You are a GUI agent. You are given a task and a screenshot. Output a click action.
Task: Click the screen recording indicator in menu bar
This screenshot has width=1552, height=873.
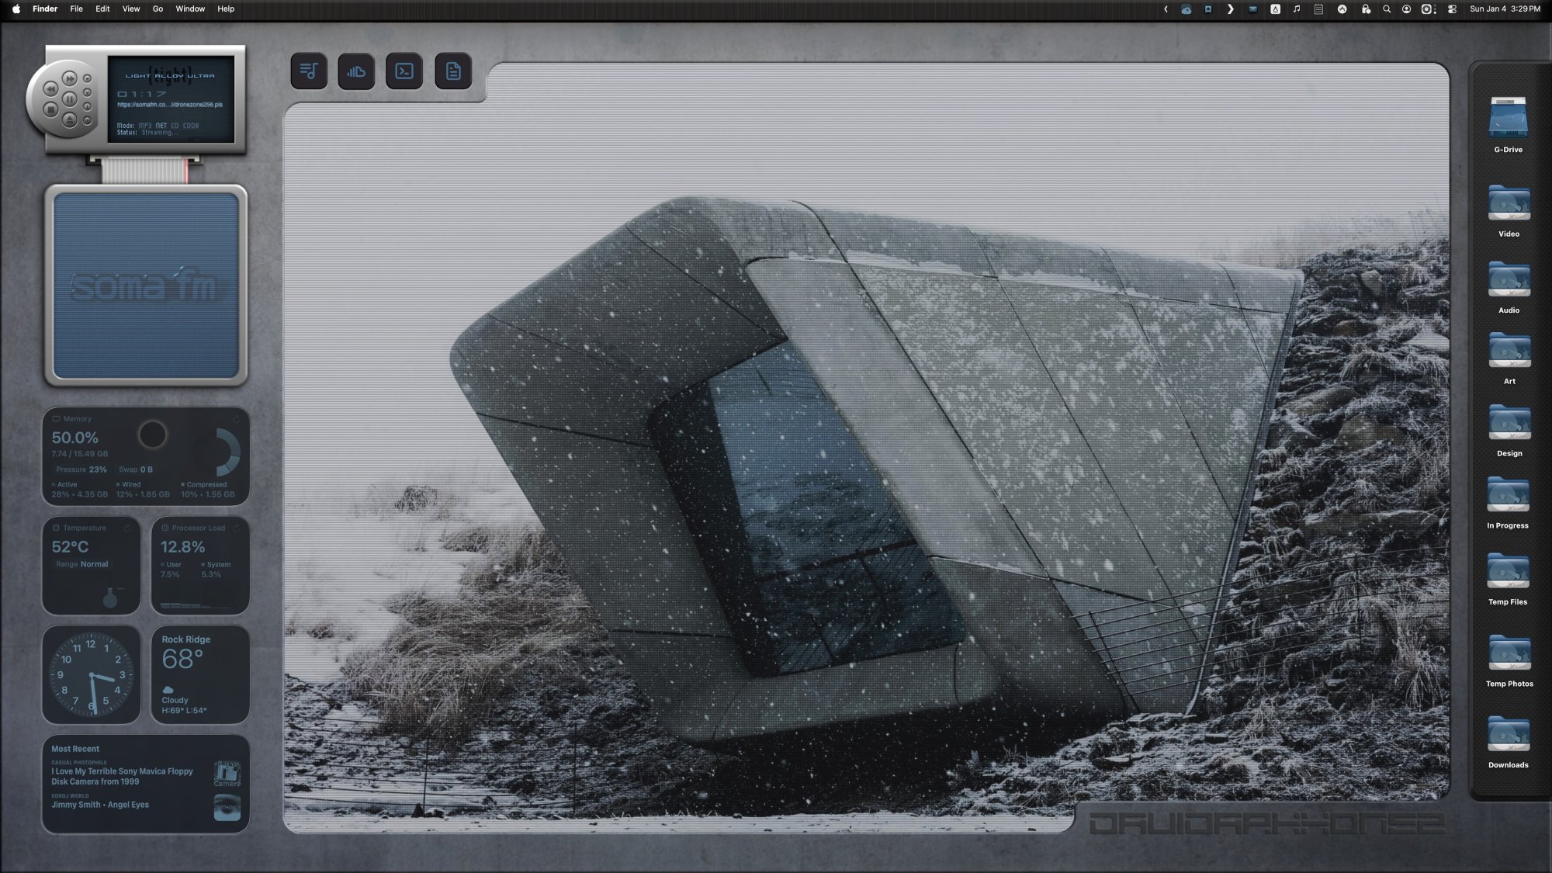(x=1425, y=9)
